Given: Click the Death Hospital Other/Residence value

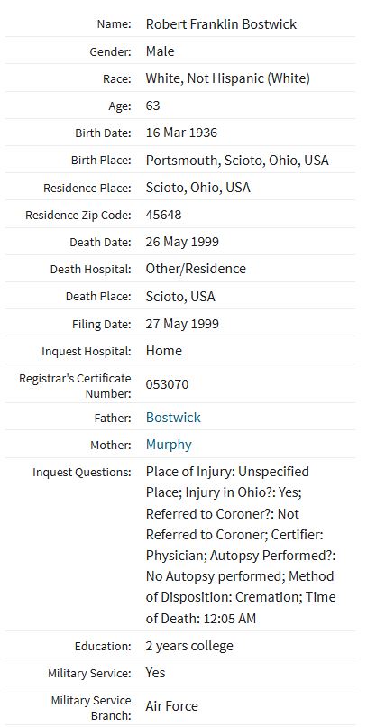Looking at the screenshot, I should (196, 269).
